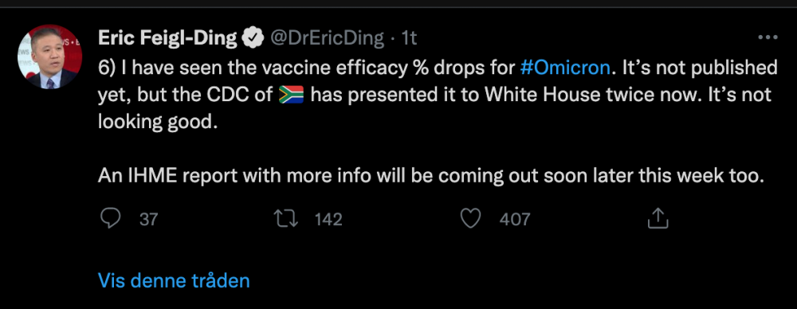Click the 142 retweets count
Viewport: 797px width, 309px height.
(328, 220)
